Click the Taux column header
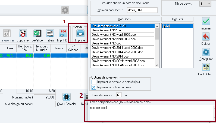This screenshot has height=123, width=216. [x=10, y=48]
